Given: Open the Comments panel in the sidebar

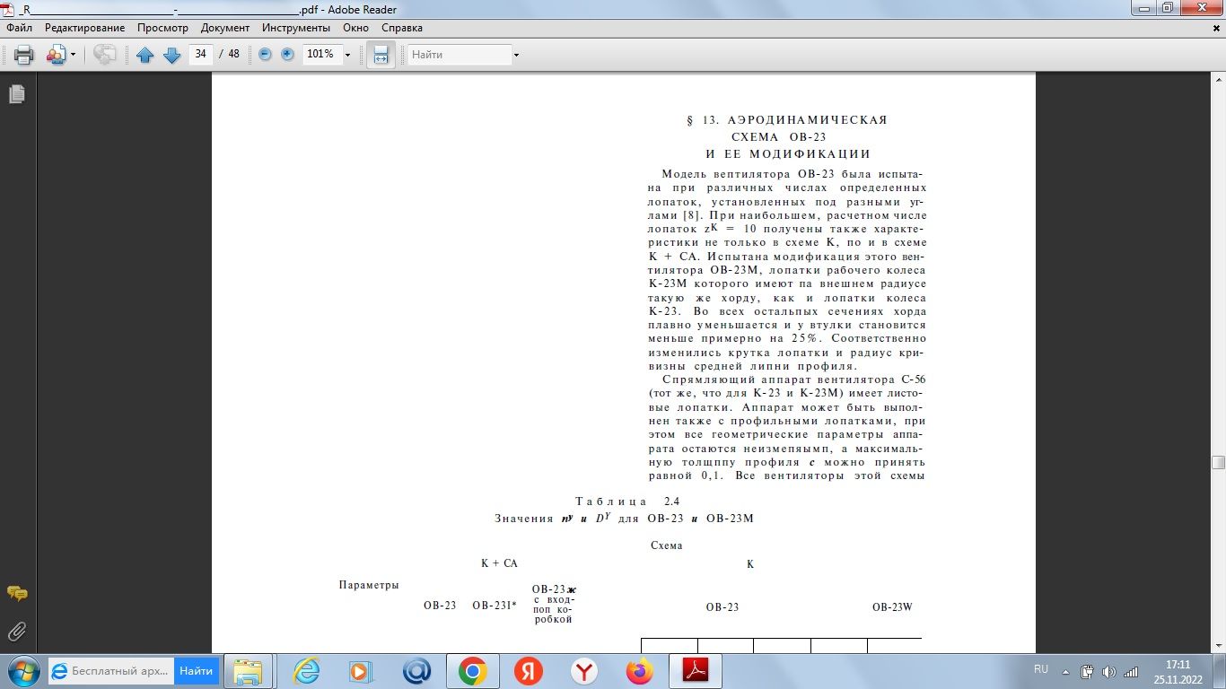Looking at the screenshot, I should [16, 594].
